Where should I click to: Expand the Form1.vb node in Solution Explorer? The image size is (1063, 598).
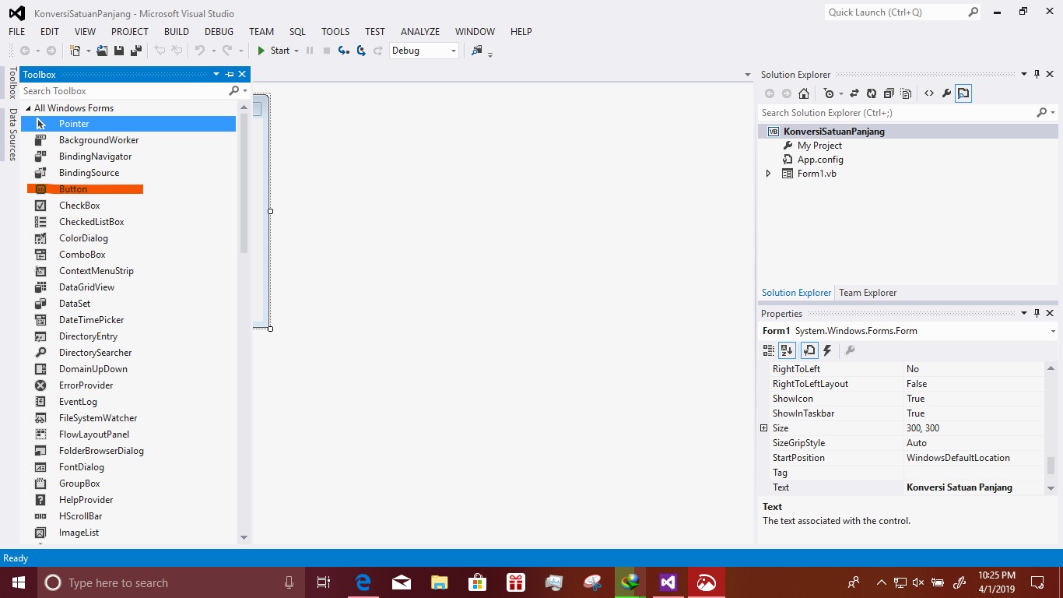point(768,173)
